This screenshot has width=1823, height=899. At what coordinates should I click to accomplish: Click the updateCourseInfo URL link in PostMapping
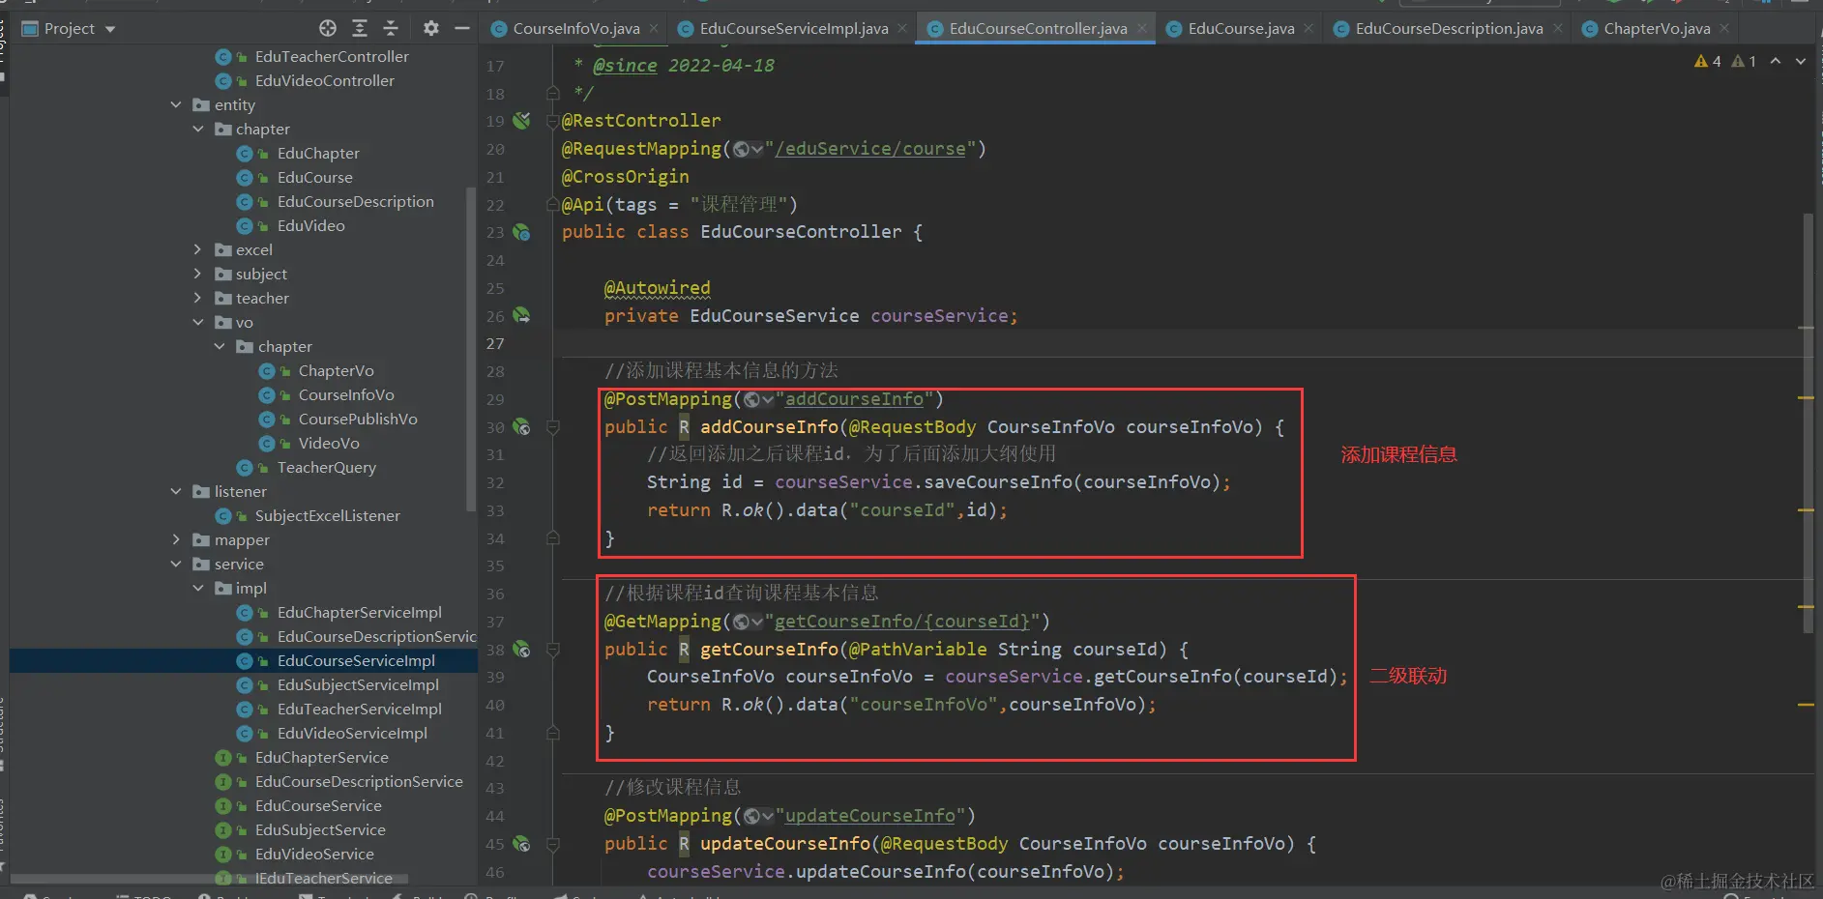869,816
